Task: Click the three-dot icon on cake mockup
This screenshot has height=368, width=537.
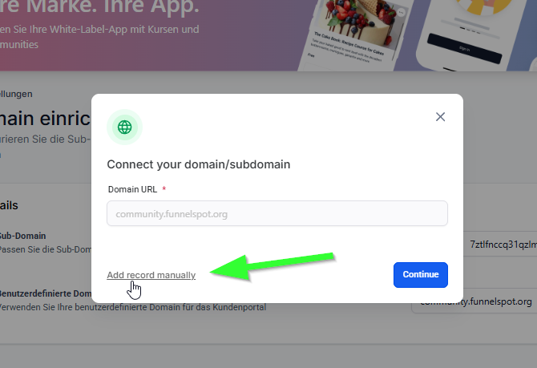Action: point(401,13)
